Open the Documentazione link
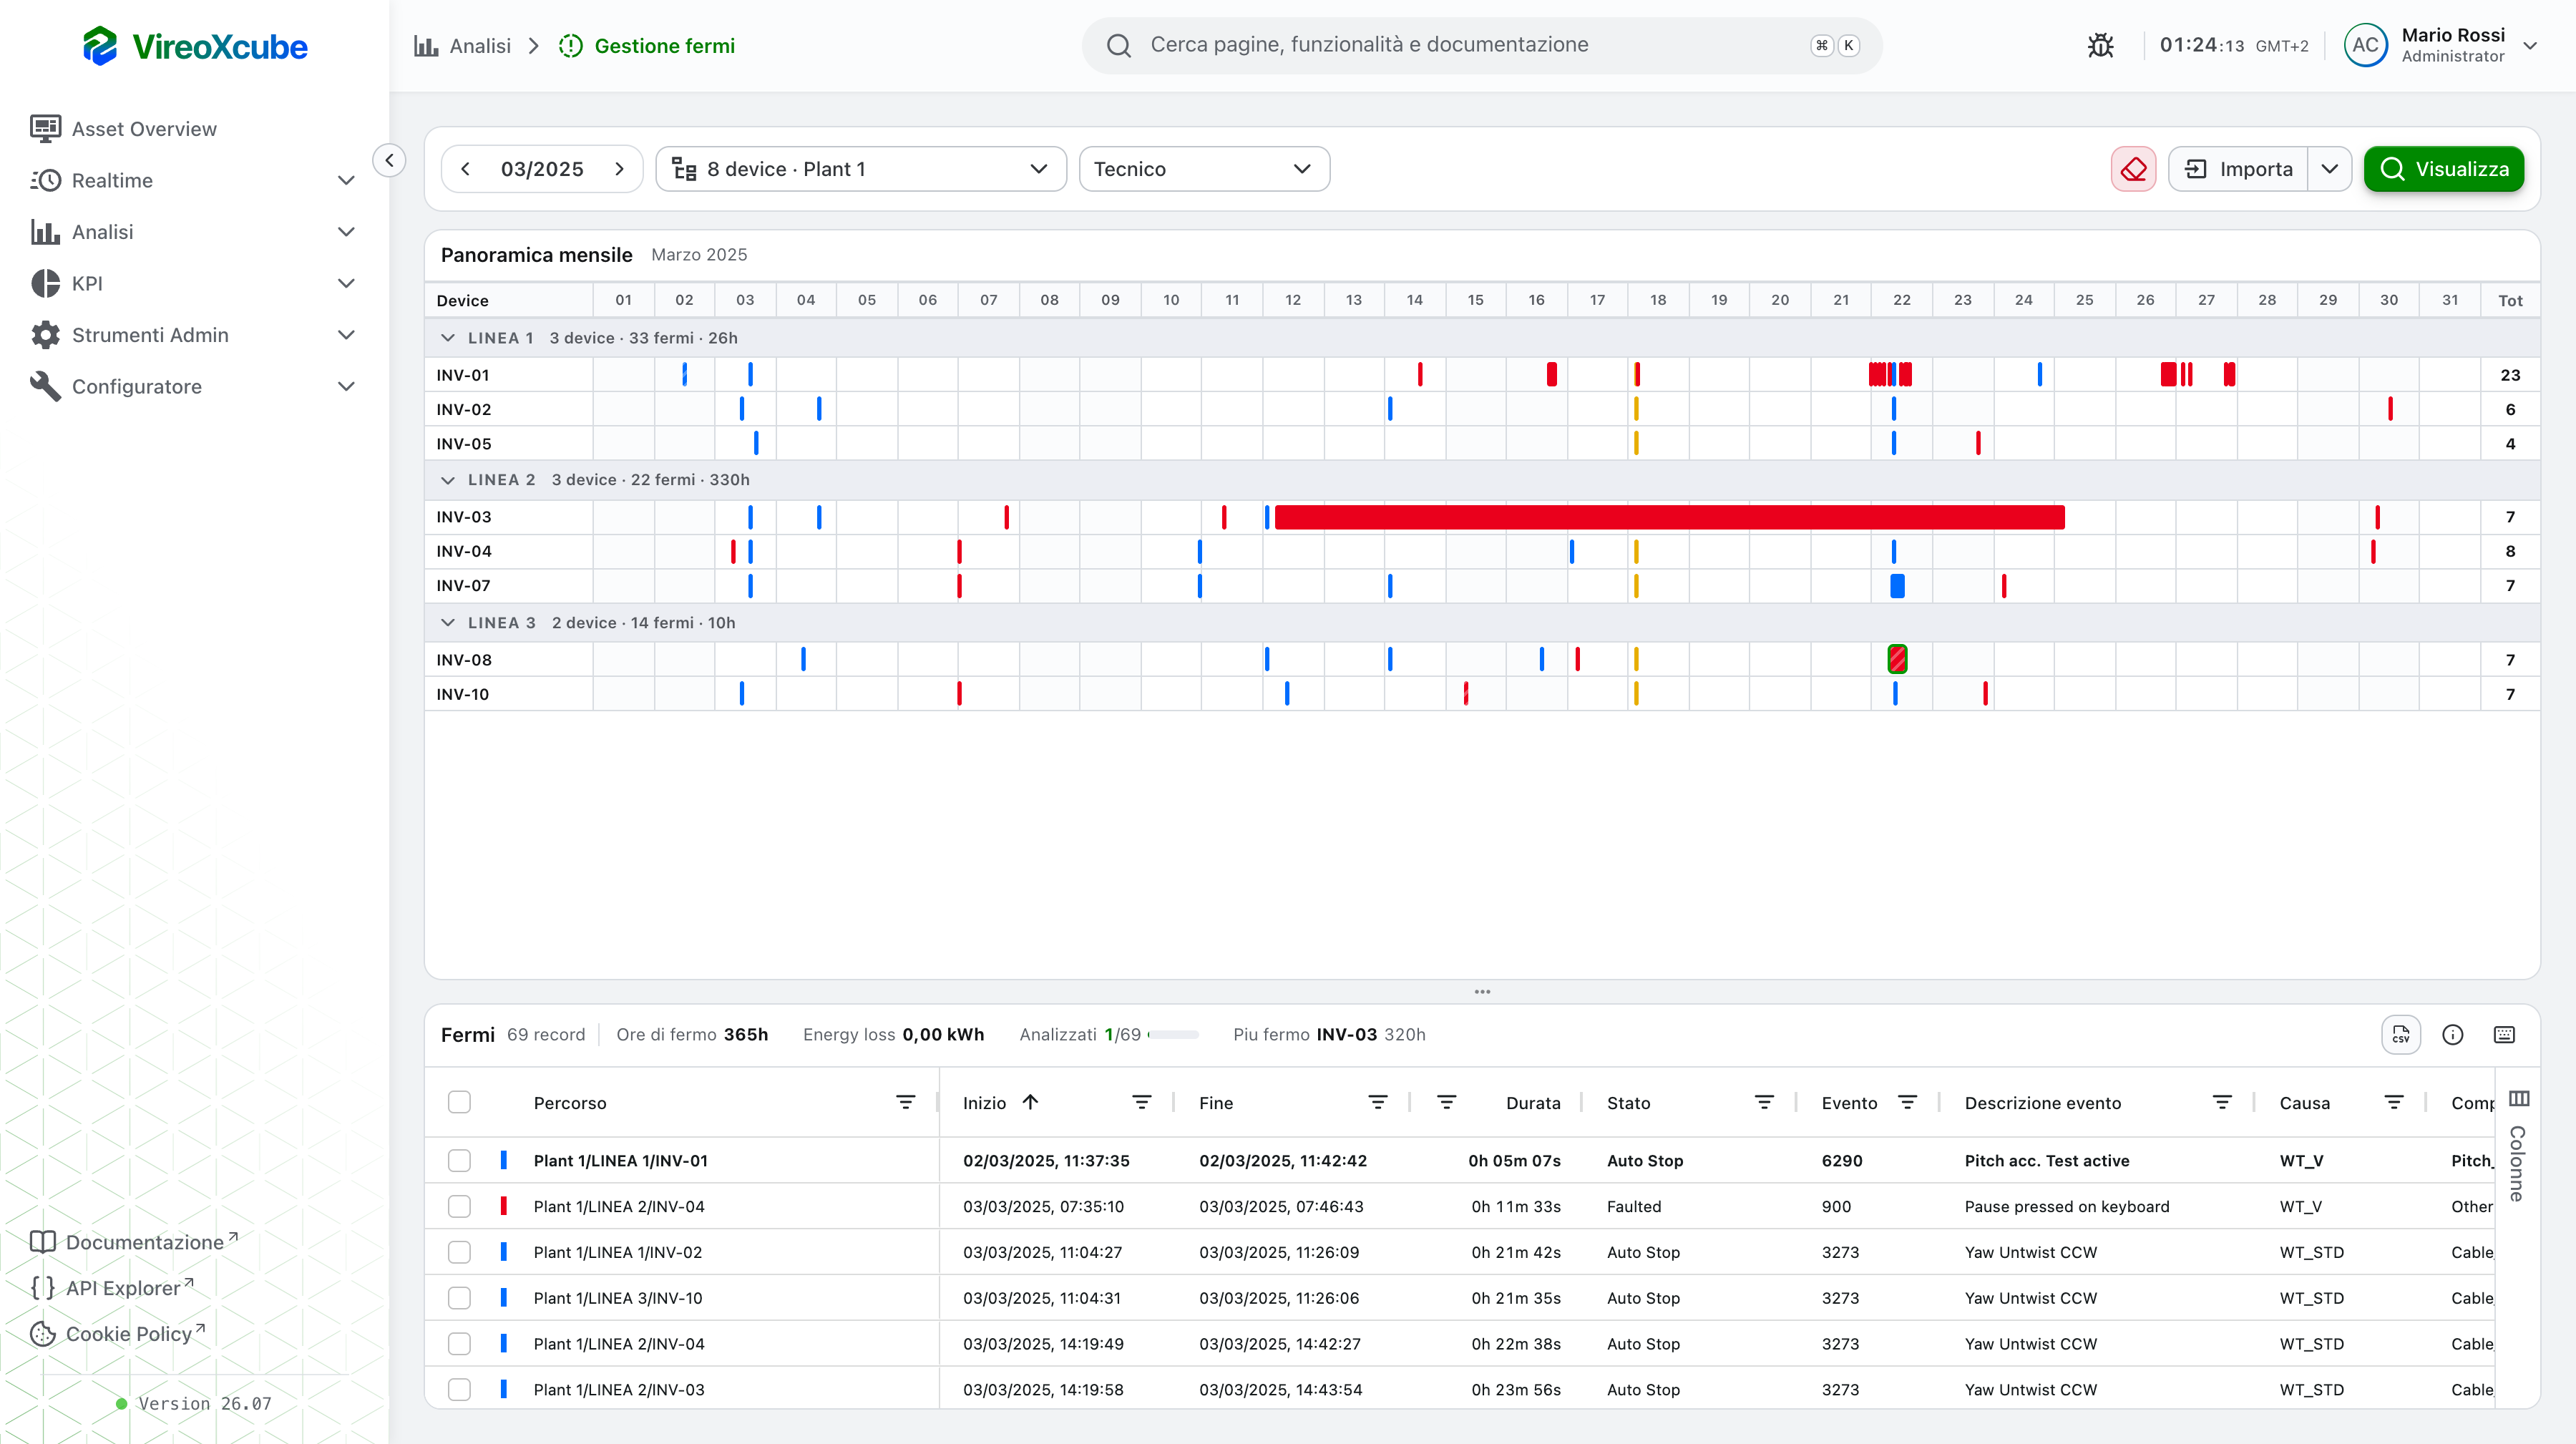This screenshot has width=2576, height=1444. 134,1242
